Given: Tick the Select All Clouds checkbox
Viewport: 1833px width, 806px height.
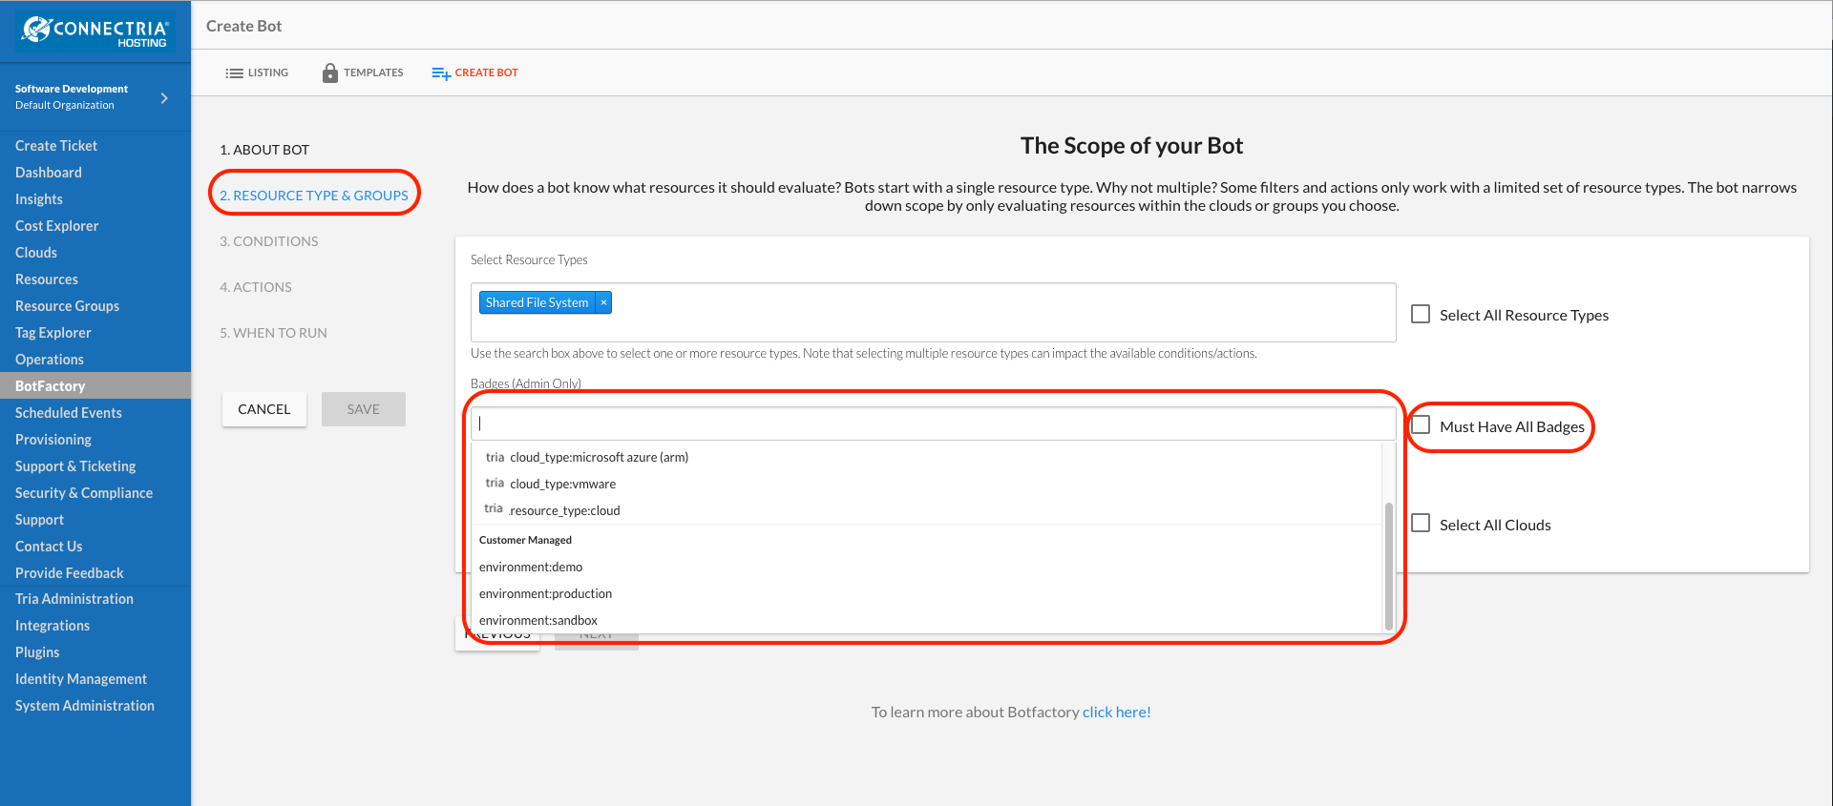Looking at the screenshot, I should click(1421, 523).
